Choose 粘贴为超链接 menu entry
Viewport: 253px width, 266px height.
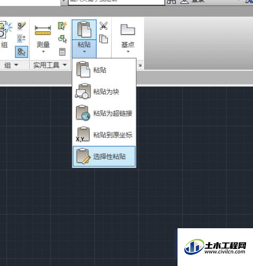pyautogui.click(x=104, y=113)
